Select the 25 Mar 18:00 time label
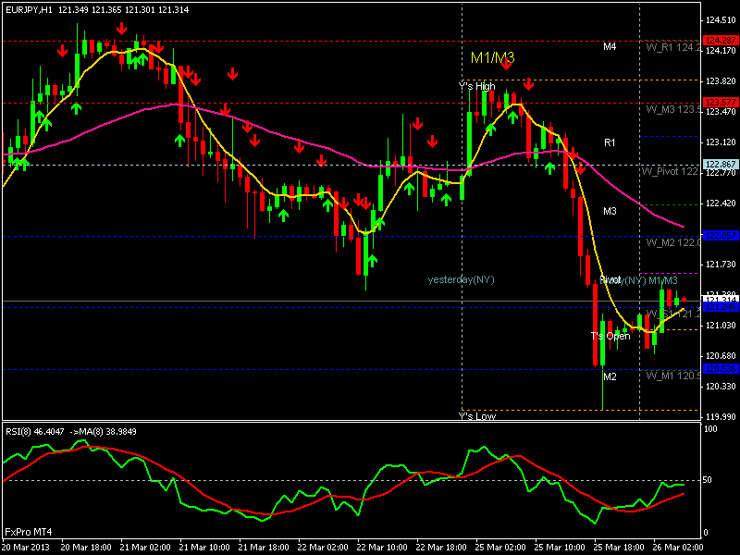 click(x=619, y=547)
